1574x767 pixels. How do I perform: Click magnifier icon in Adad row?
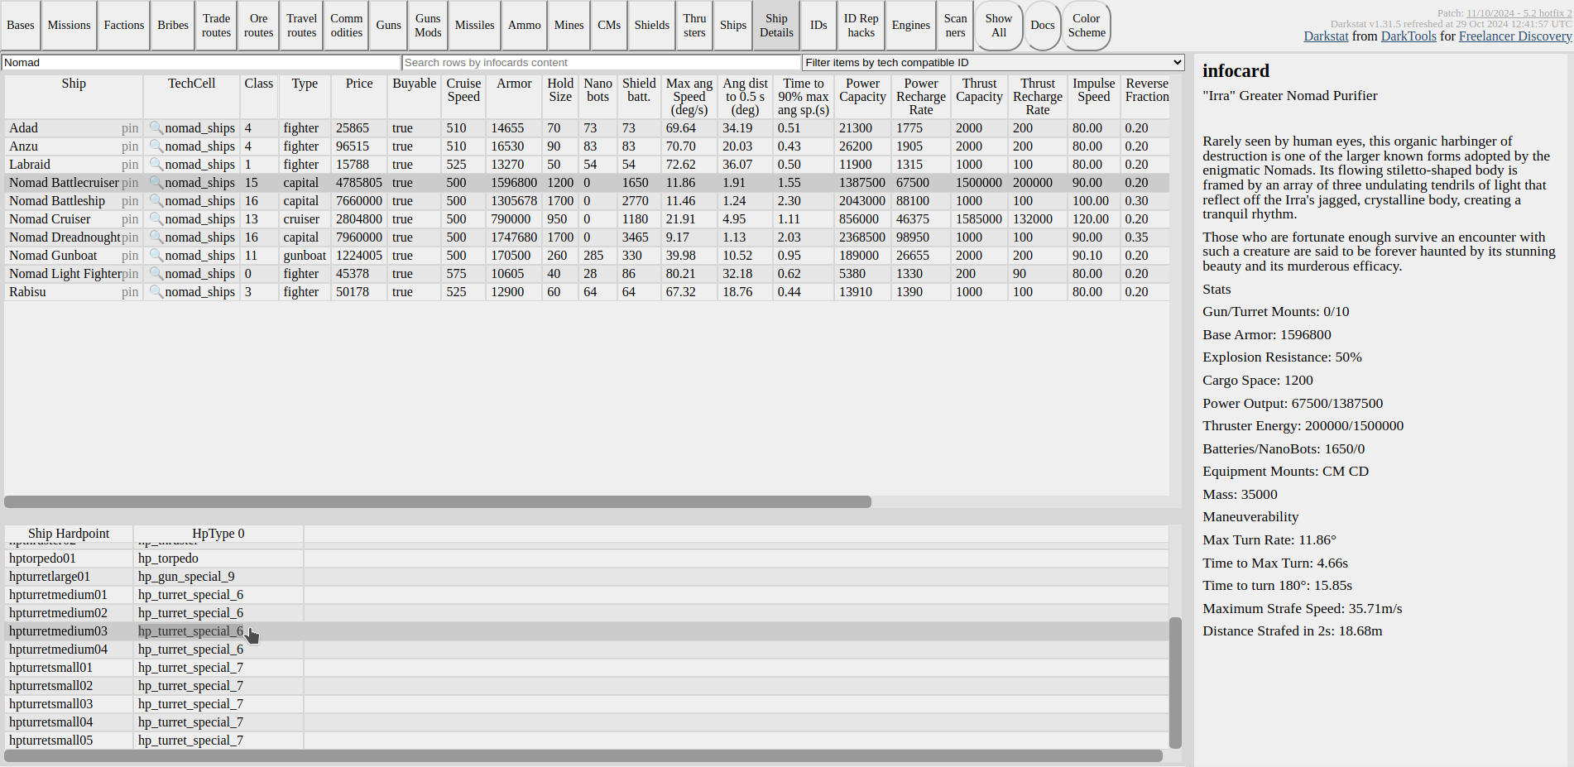point(156,128)
